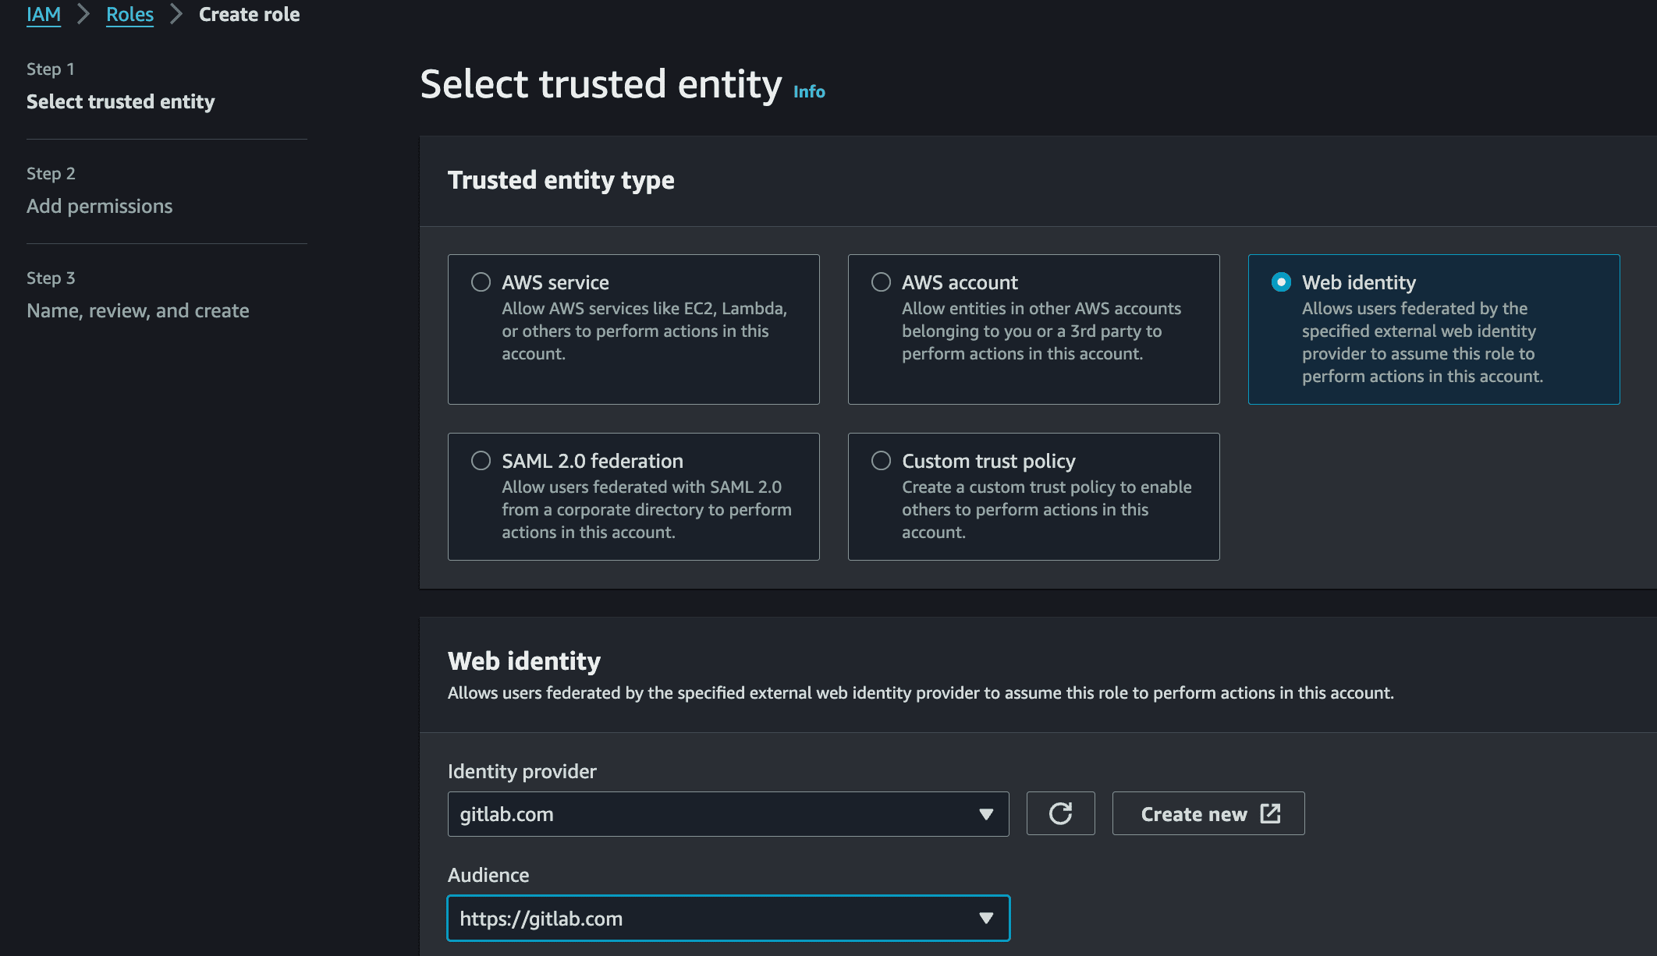Select Step 1 Select trusted entity
This screenshot has width=1657, height=956.
pos(121,86)
